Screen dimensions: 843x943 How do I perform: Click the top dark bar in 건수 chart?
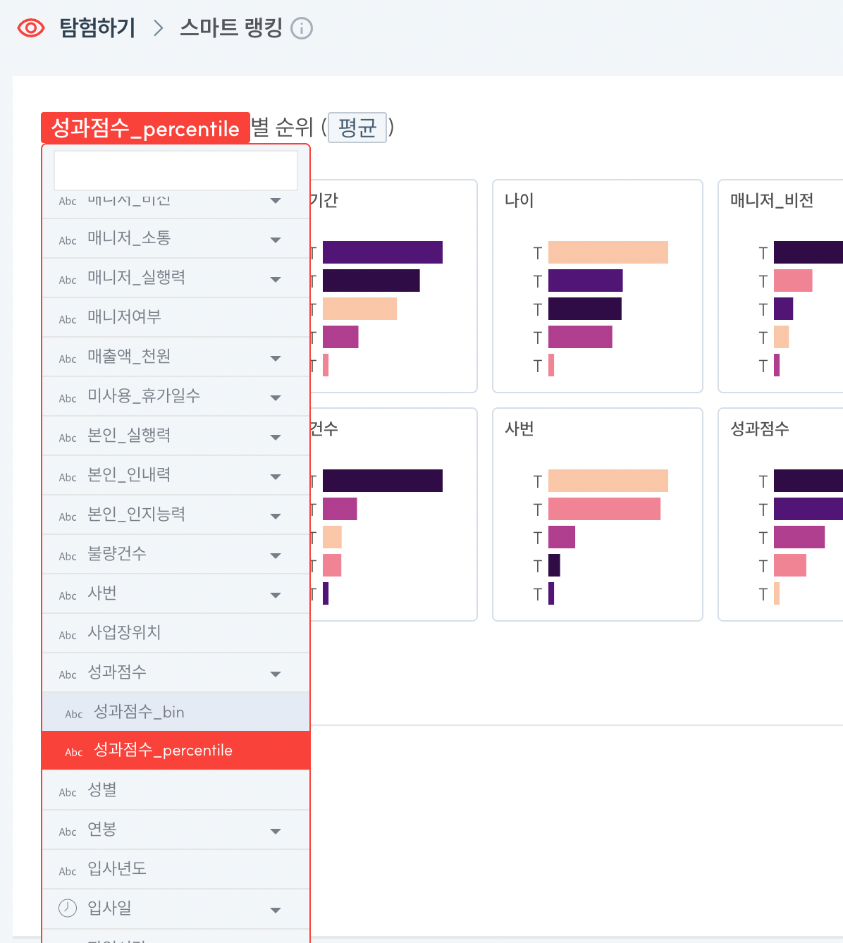(x=383, y=481)
